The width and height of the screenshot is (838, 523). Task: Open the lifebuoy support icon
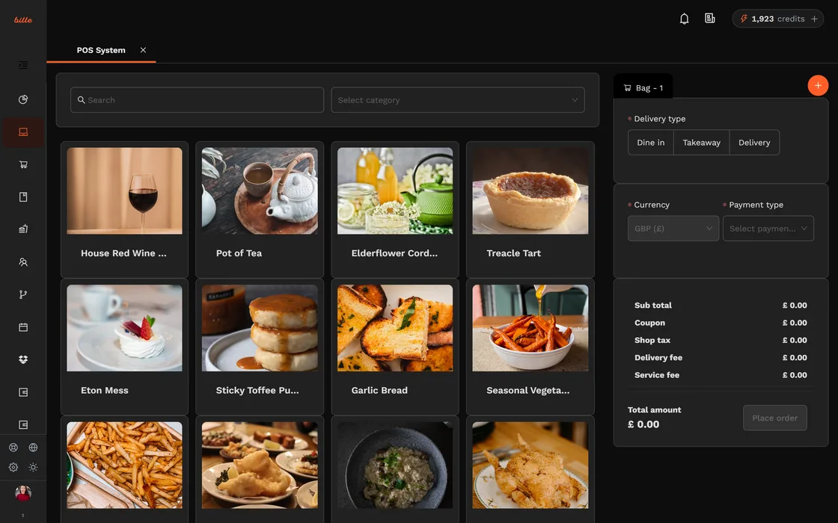pos(13,448)
